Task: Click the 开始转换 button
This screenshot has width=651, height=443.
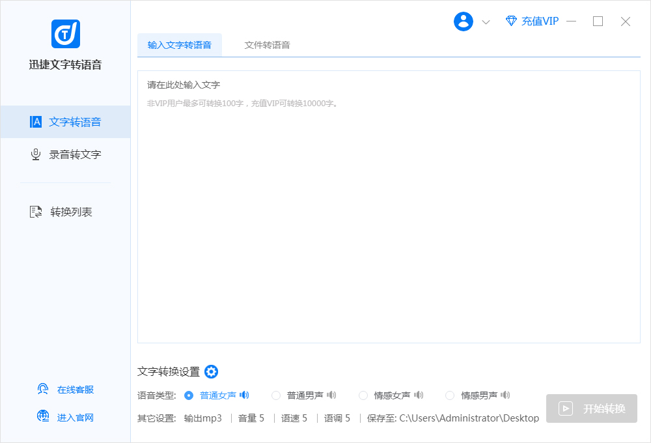Action: click(591, 408)
